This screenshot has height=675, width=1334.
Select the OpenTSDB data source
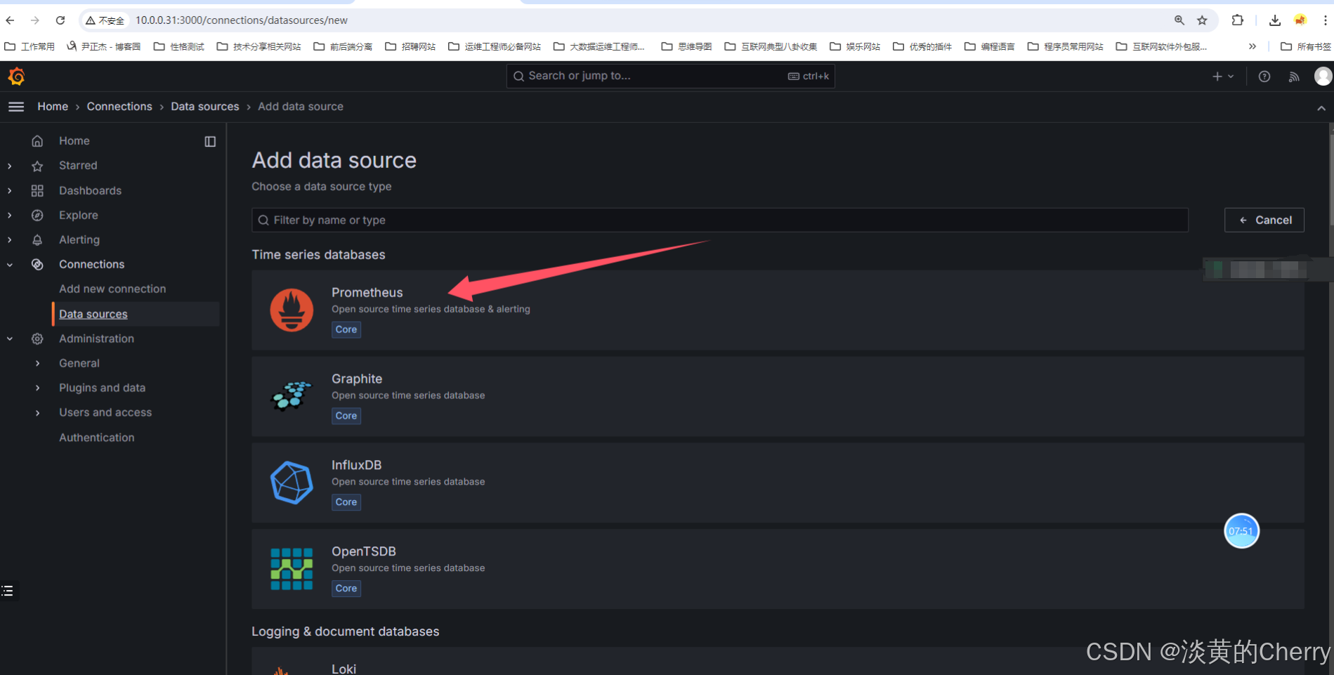pos(778,570)
